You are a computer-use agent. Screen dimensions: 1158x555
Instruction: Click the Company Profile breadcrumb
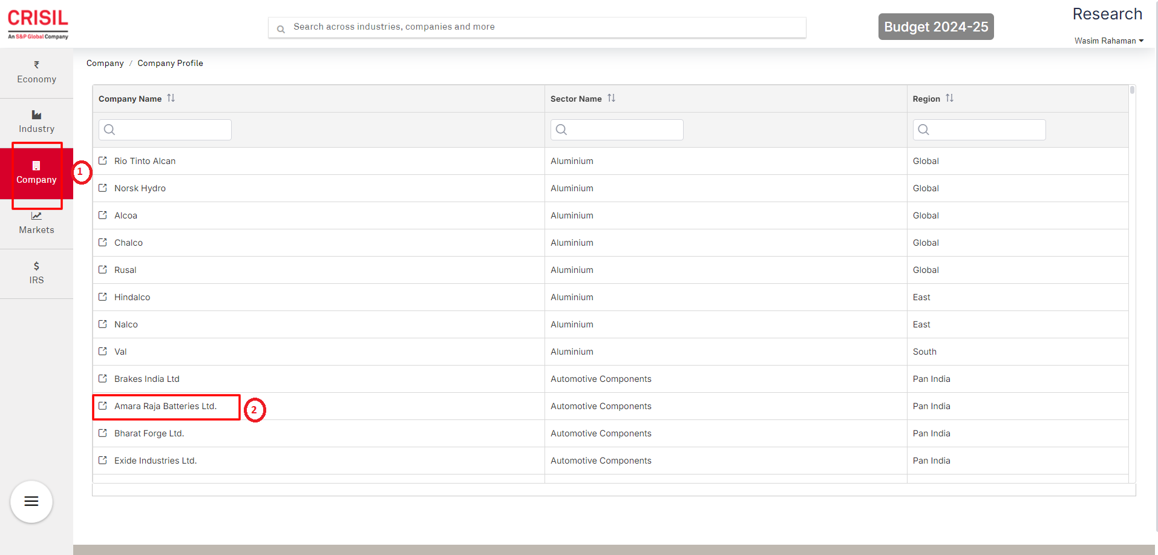pyautogui.click(x=170, y=63)
